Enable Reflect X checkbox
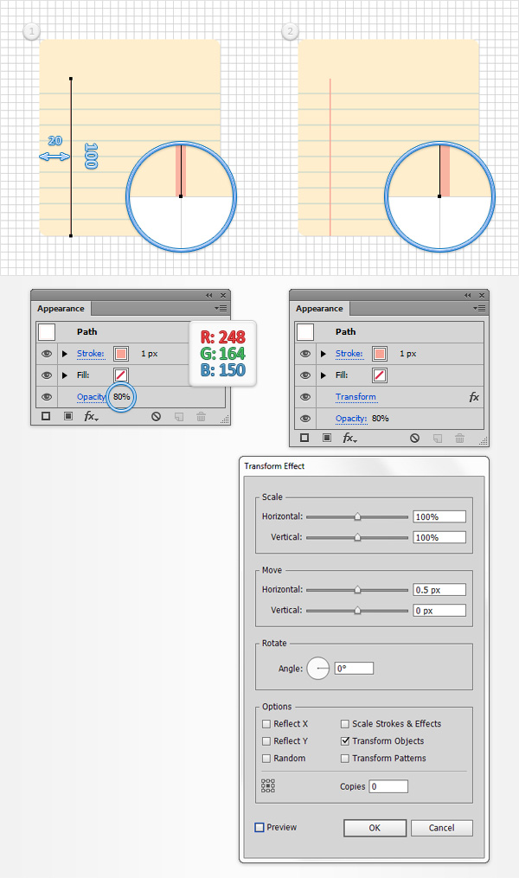 266,723
